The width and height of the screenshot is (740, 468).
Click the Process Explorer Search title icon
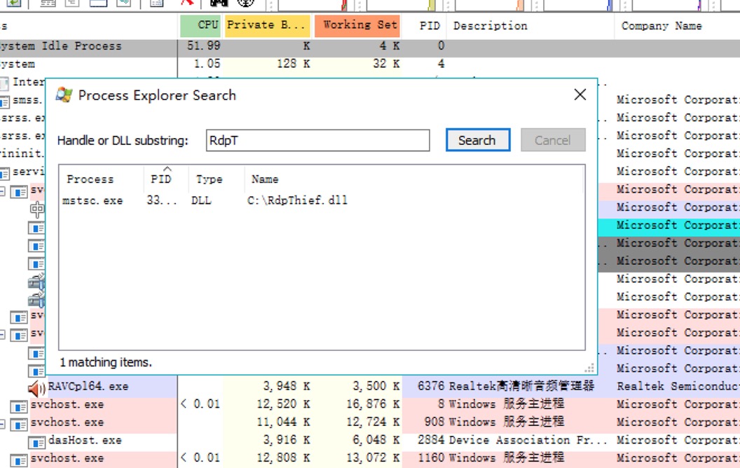[64, 95]
